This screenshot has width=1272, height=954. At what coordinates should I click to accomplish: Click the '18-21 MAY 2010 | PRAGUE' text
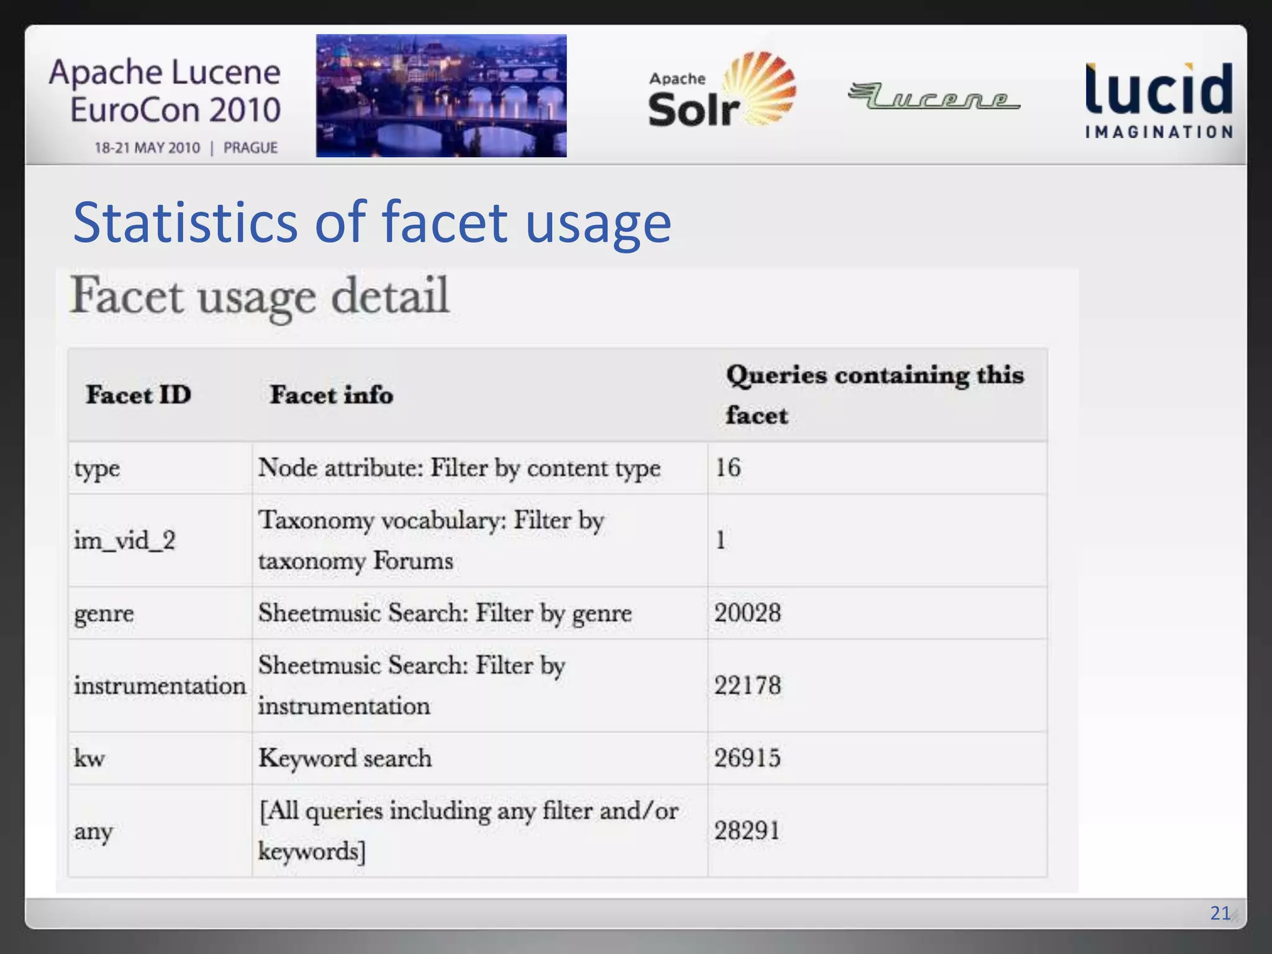186,148
